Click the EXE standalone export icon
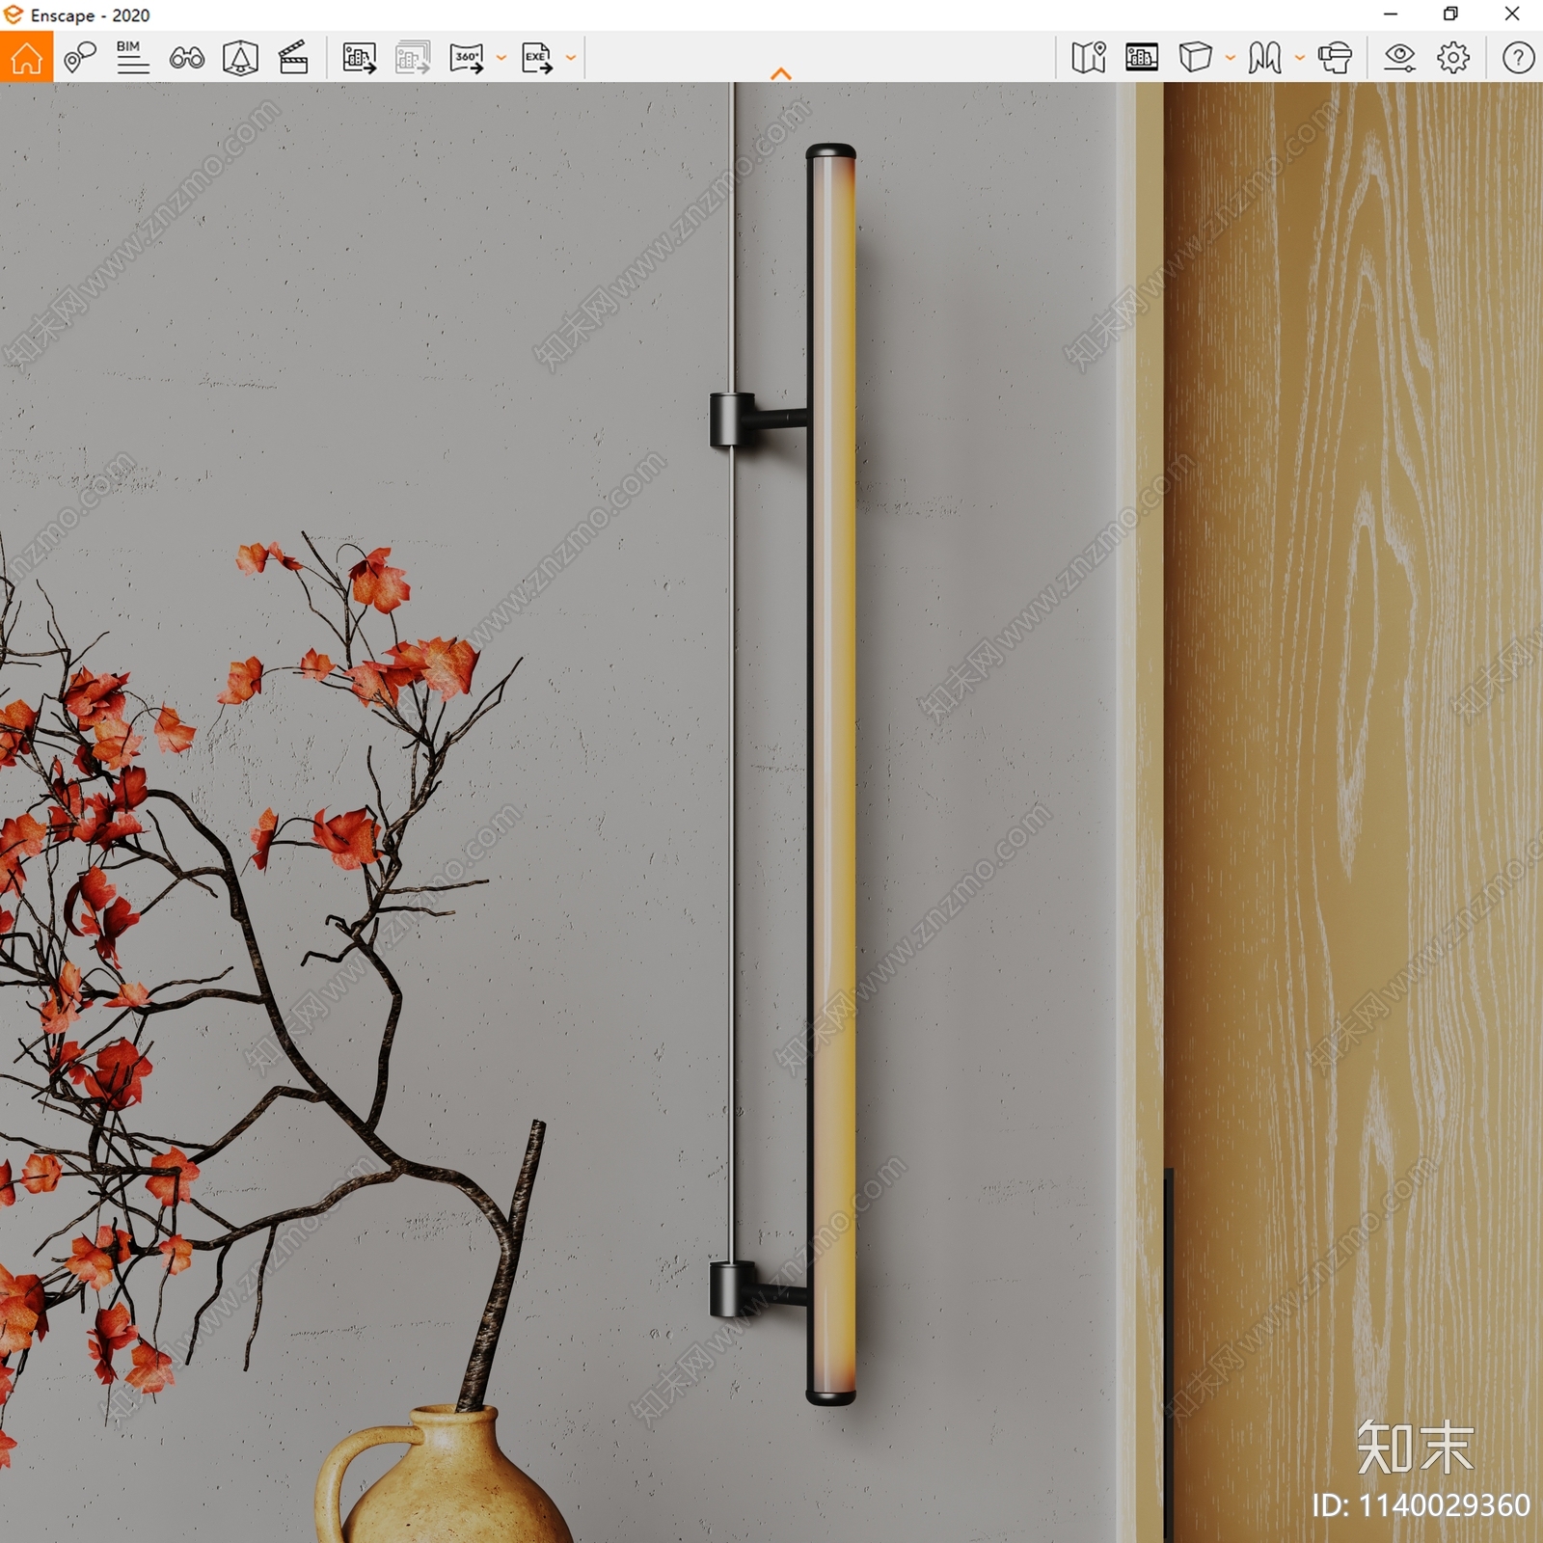The width and height of the screenshot is (1543, 1543). (x=537, y=58)
